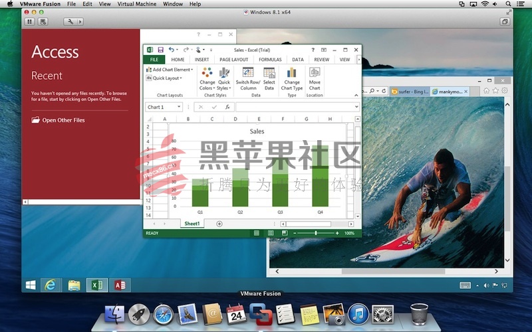Click on-screen keyboard icon in Windows tray
Screen dimensions: 532x332
pos(465,286)
